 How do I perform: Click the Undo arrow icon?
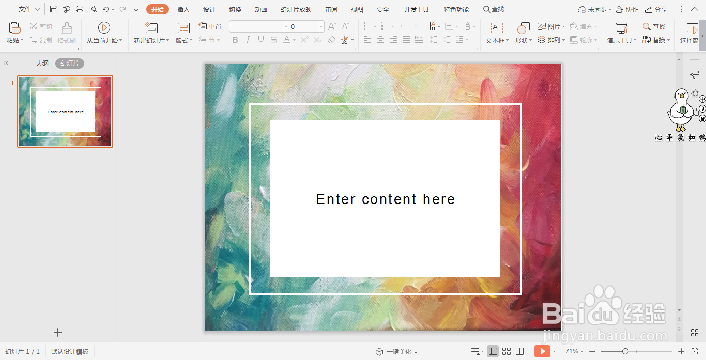(x=105, y=9)
